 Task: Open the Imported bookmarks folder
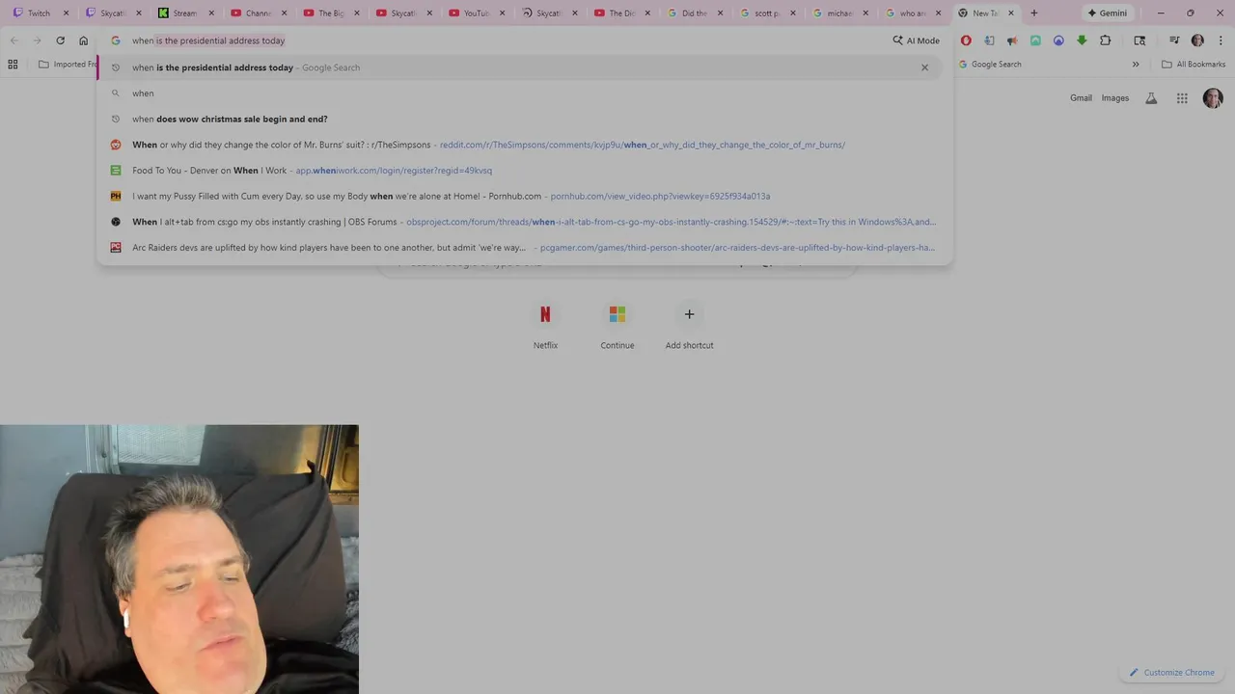68,65
